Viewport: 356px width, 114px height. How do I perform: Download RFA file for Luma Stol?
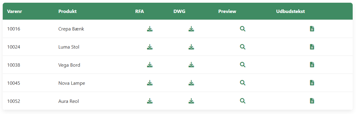coord(150,47)
